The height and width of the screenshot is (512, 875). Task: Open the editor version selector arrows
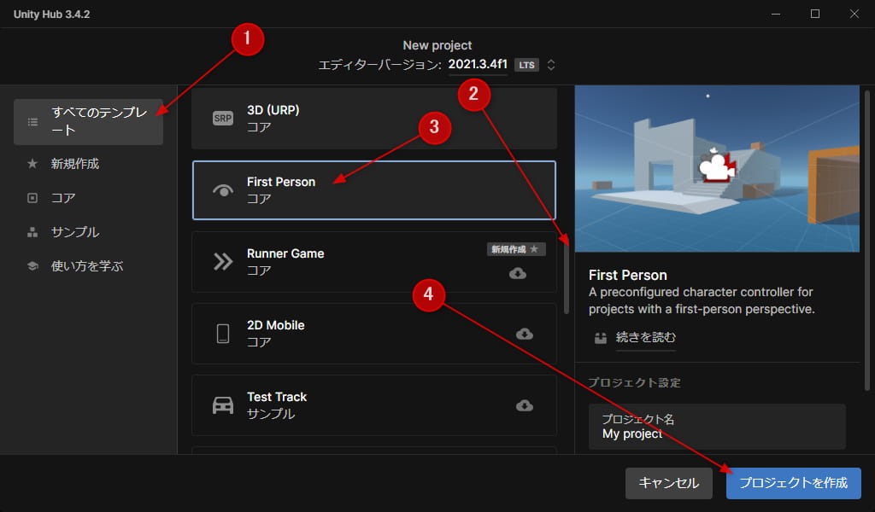coord(551,65)
